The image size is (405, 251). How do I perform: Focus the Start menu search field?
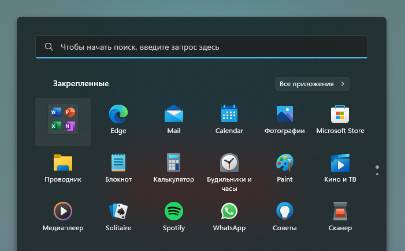(202, 47)
